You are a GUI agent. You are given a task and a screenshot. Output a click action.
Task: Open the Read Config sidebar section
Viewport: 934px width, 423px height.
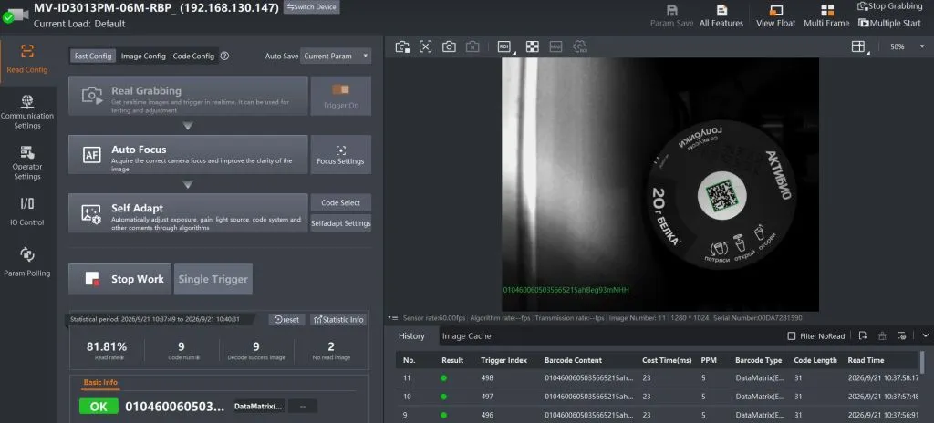tap(26, 59)
